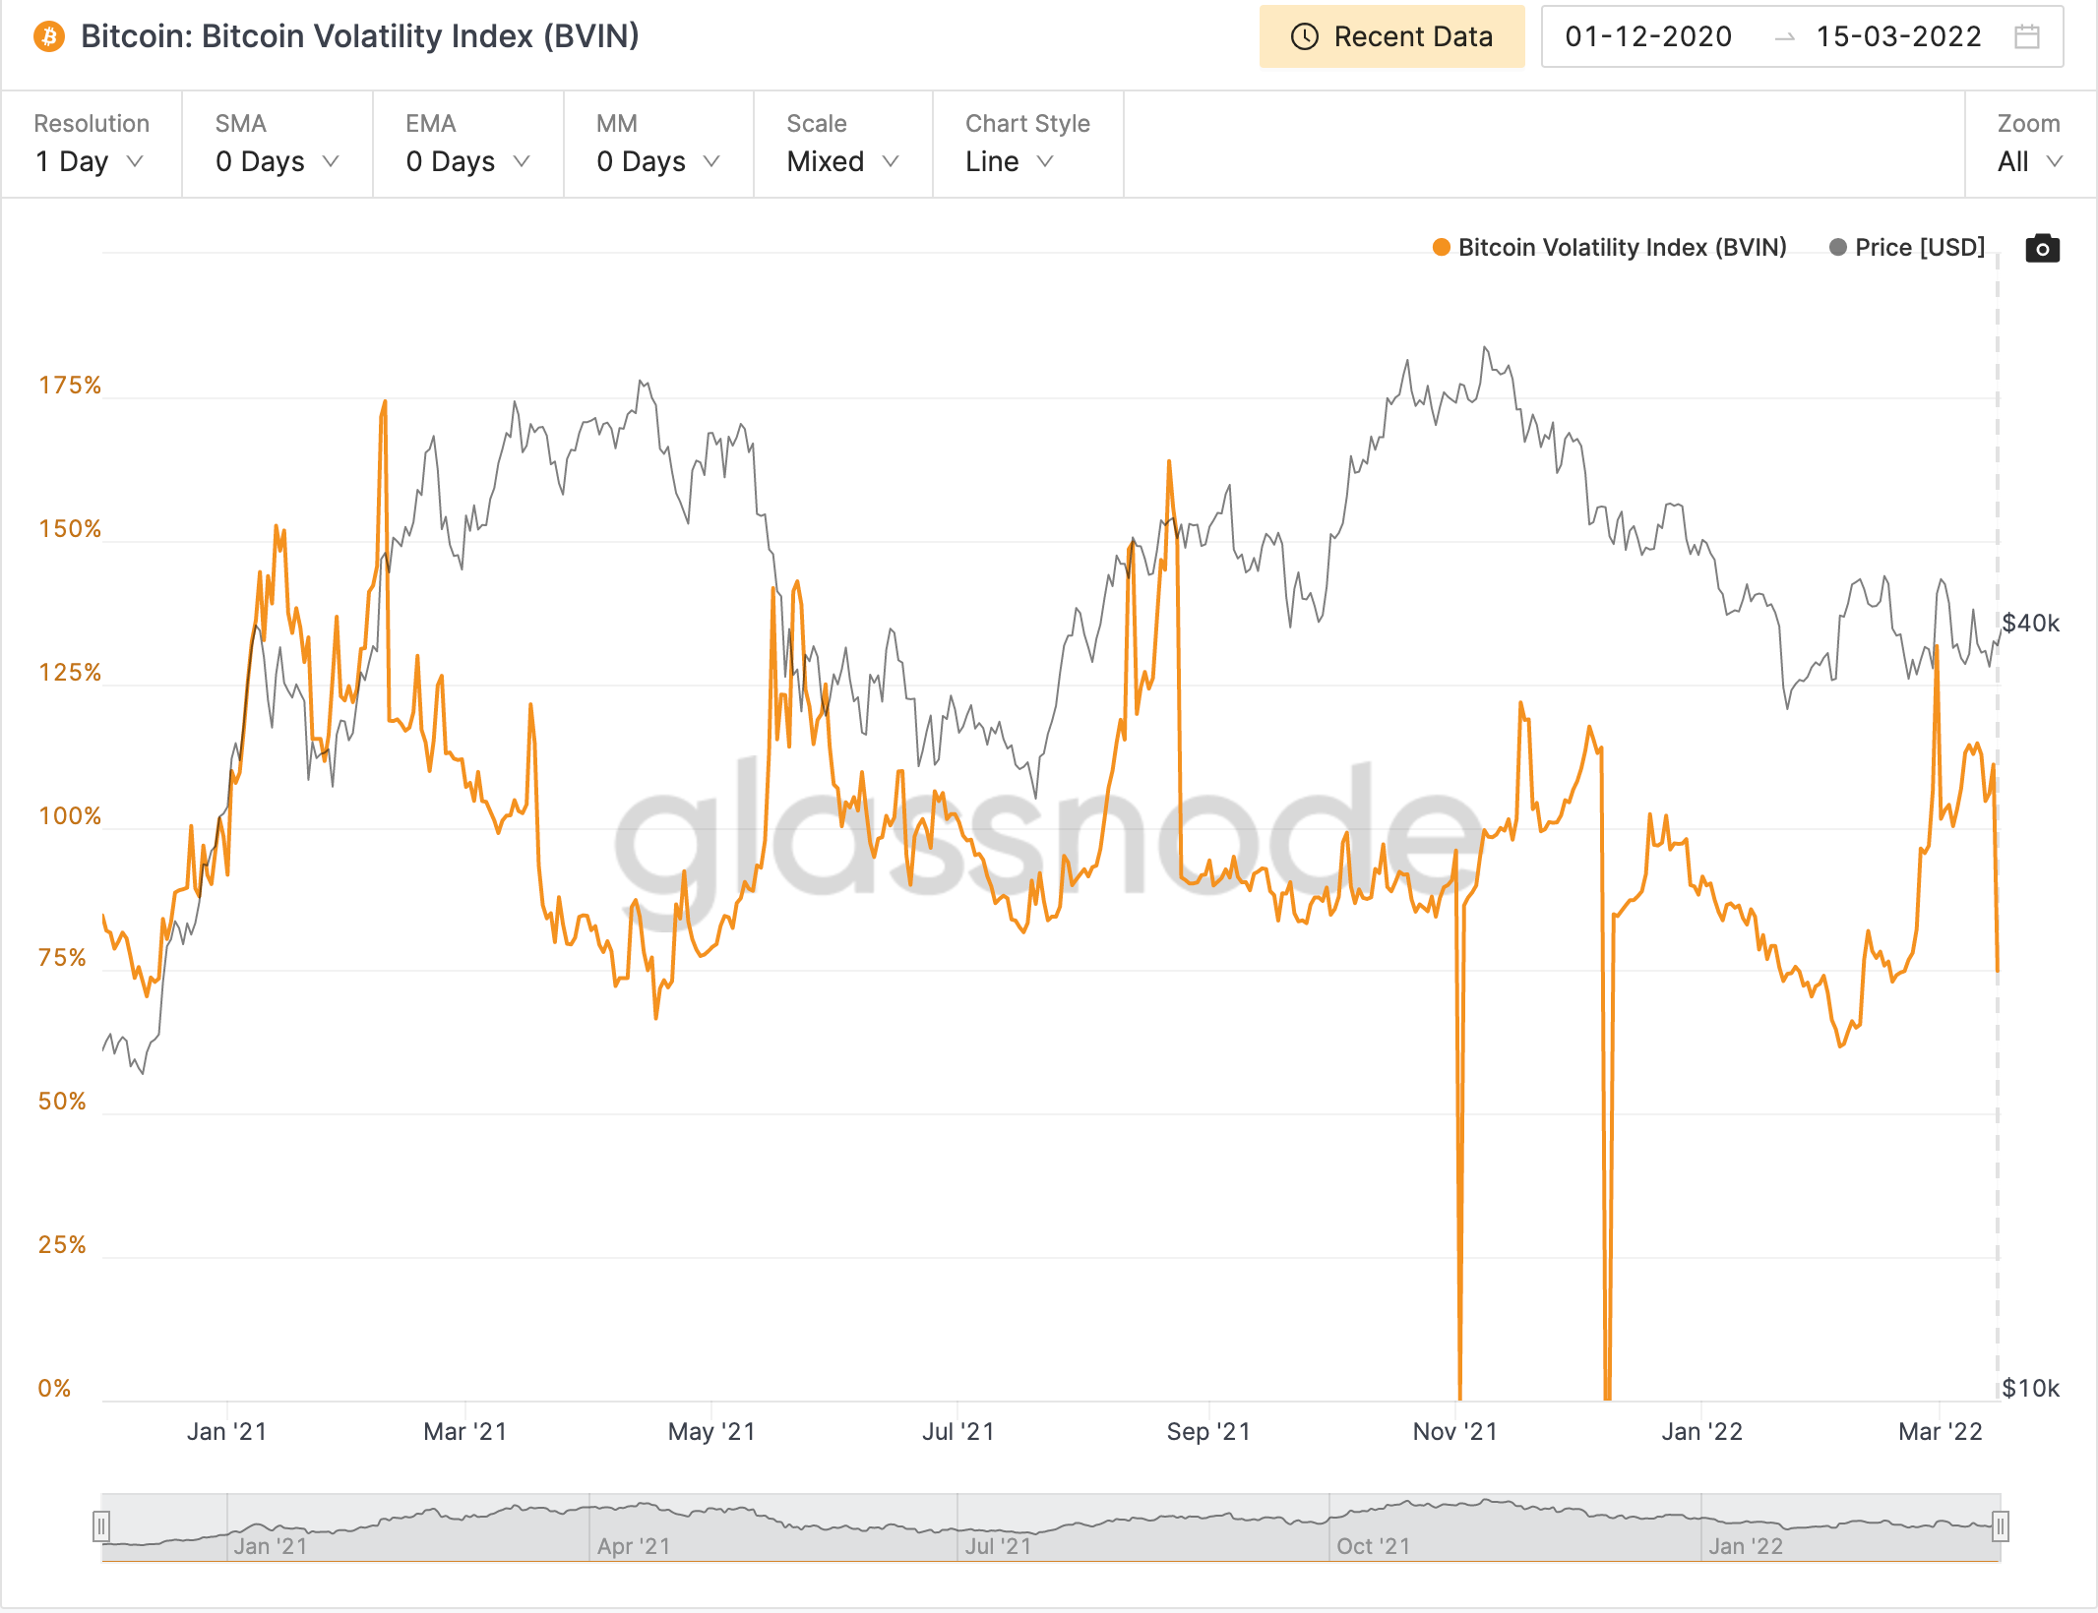Open the Resolution 1 Day dropdown
2098x1613 pixels.
point(91,145)
